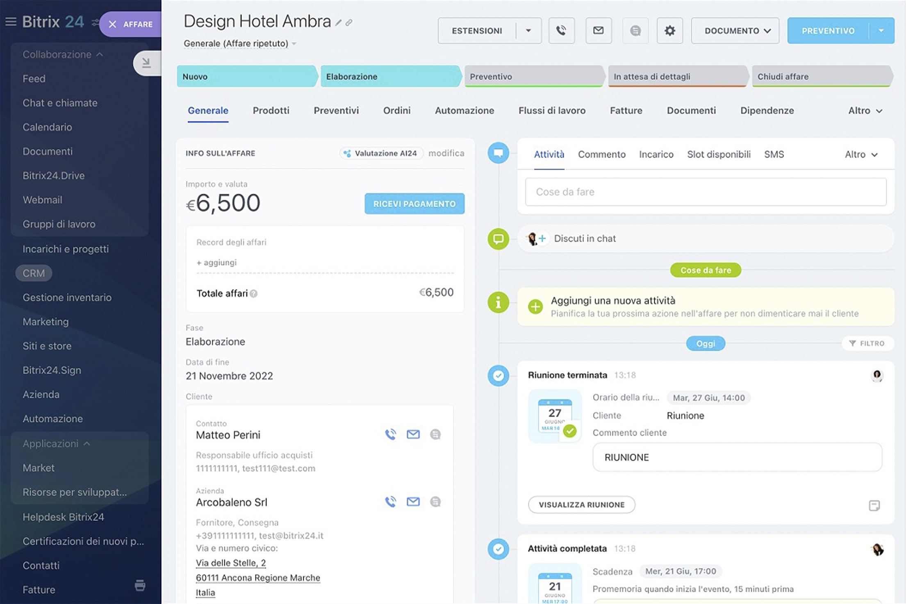Click printer icon next to Fatture sidebar
The height and width of the screenshot is (604, 906).
click(140, 585)
